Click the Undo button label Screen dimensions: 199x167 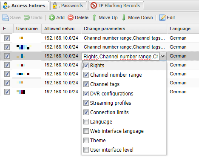(x=37, y=17)
